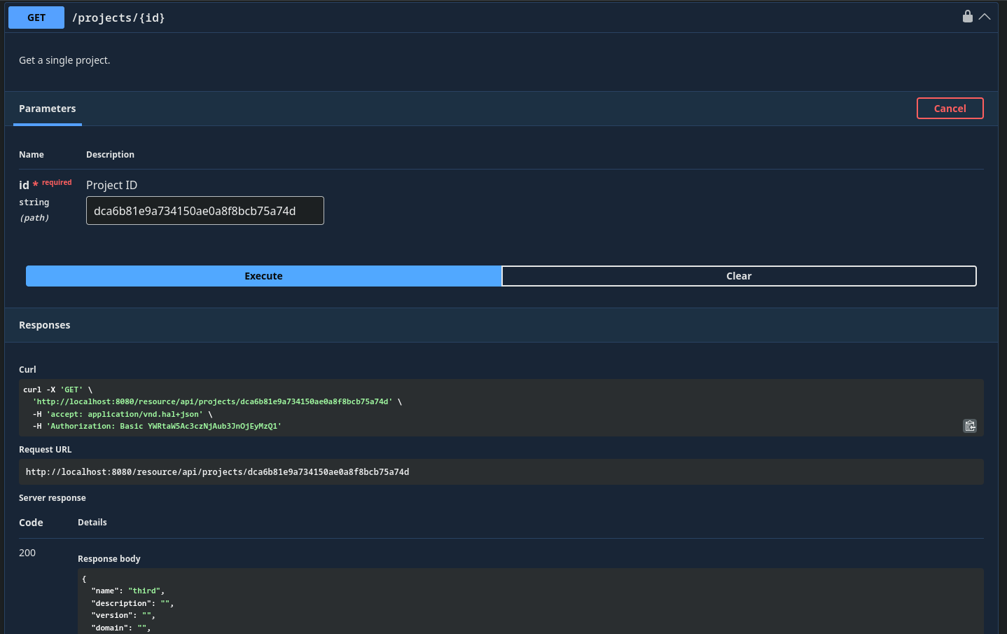This screenshot has width=1007, height=634.
Task: Collapse the /projects/{id} operation chevron
Action: point(985,17)
